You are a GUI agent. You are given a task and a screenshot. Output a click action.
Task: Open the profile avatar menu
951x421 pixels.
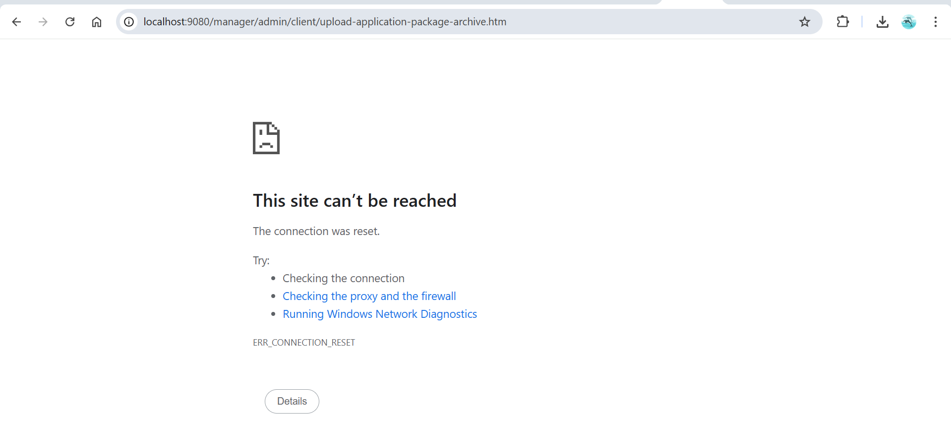908,22
